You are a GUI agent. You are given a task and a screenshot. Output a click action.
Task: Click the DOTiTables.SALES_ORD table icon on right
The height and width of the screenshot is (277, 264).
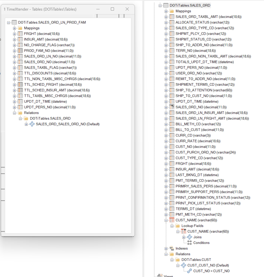pyautogui.click(x=166, y=5)
